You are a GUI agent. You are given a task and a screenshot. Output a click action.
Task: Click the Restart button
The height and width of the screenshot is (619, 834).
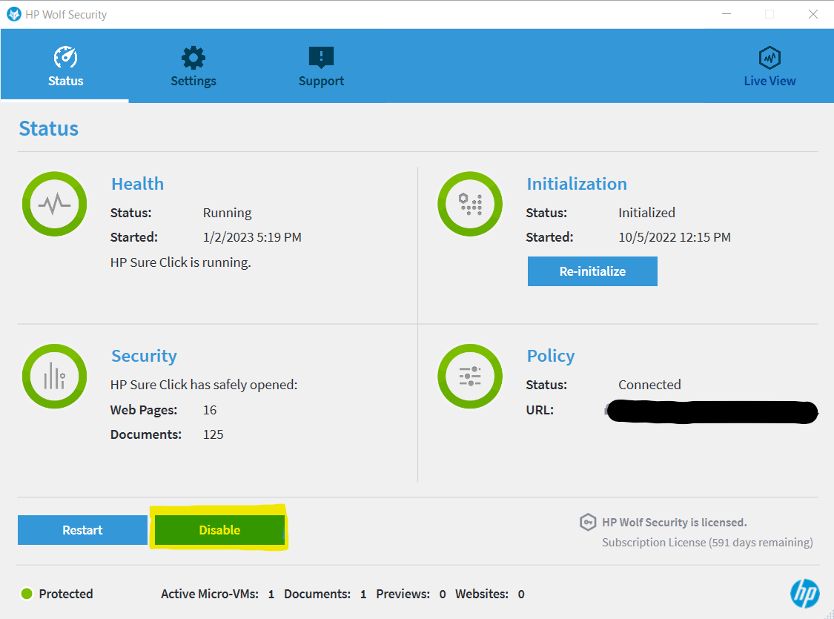pos(82,530)
